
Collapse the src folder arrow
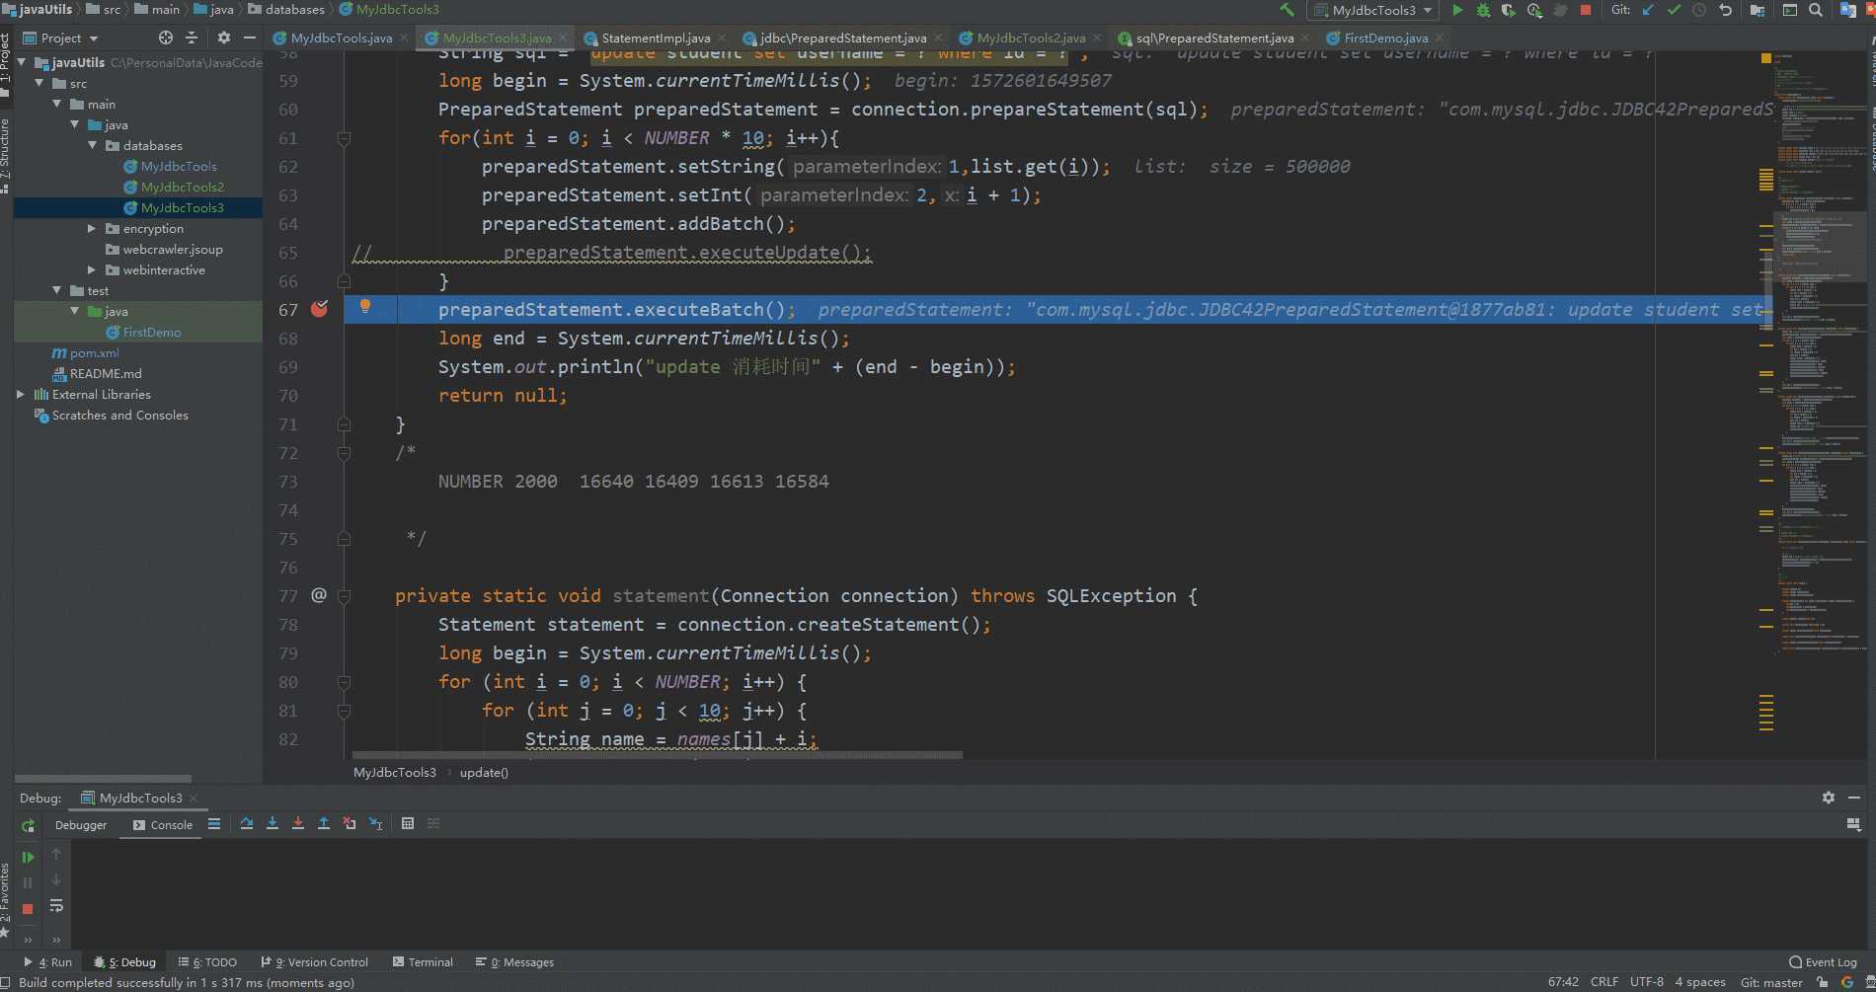click(39, 83)
